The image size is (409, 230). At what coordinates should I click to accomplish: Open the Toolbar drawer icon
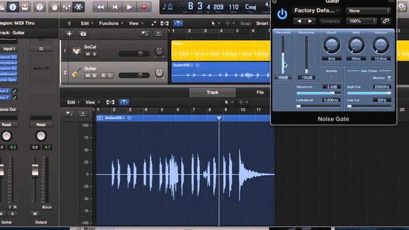pyautogui.click(x=25, y=7)
